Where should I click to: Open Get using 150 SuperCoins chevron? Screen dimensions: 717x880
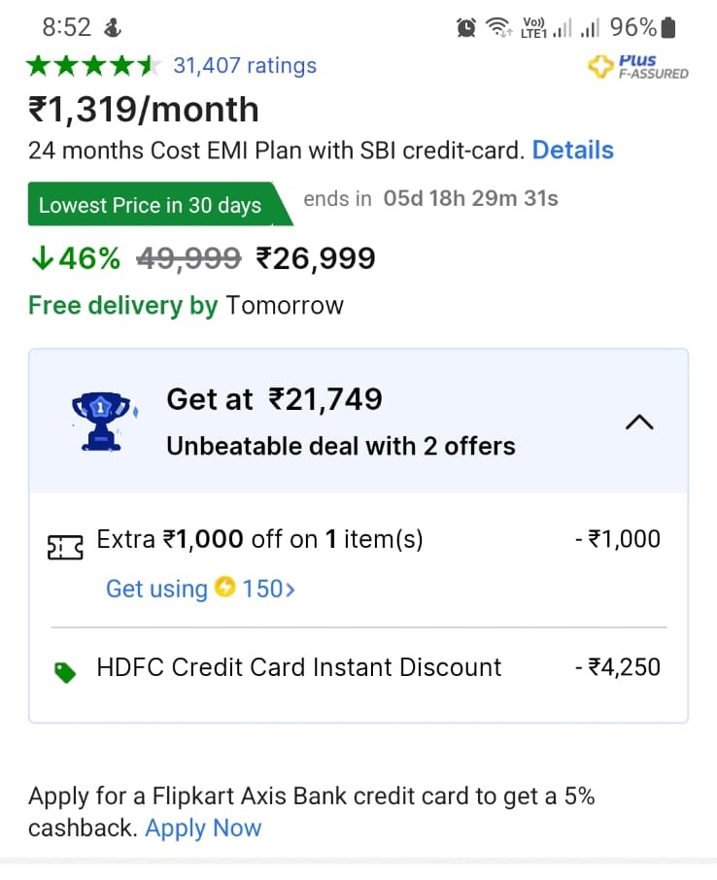click(288, 590)
